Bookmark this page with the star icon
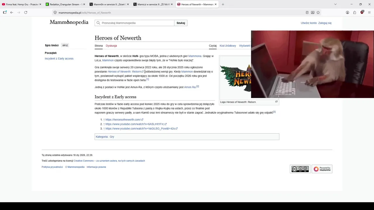 tap(318, 13)
